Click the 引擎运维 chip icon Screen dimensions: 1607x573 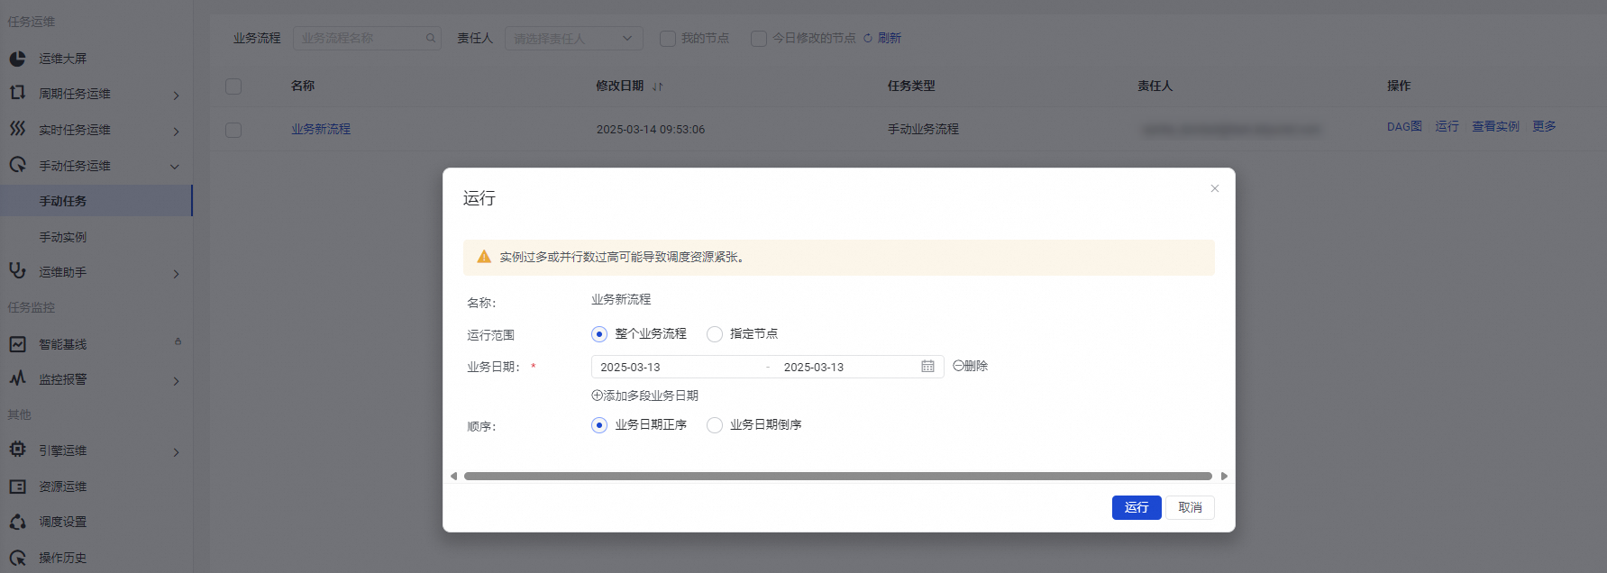point(17,450)
